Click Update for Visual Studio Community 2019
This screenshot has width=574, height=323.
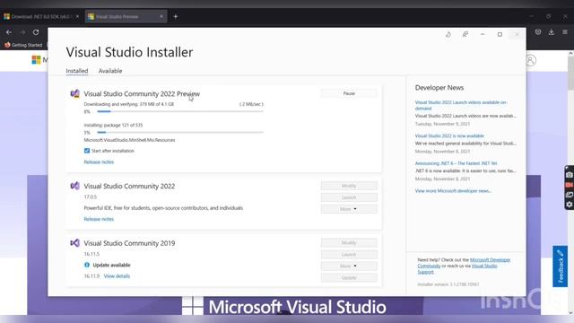click(349, 277)
